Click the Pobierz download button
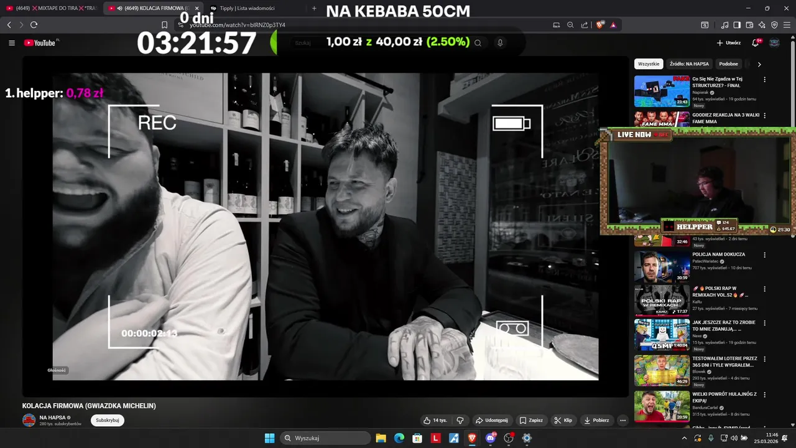The width and height of the screenshot is (796, 448). [x=596, y=420]
